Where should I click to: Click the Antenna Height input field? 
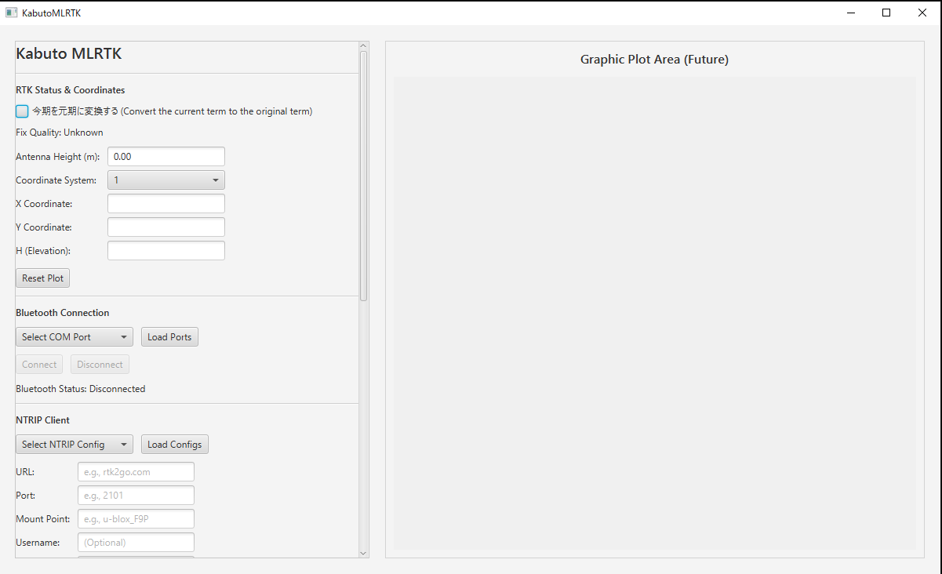(x=166, y=157)
